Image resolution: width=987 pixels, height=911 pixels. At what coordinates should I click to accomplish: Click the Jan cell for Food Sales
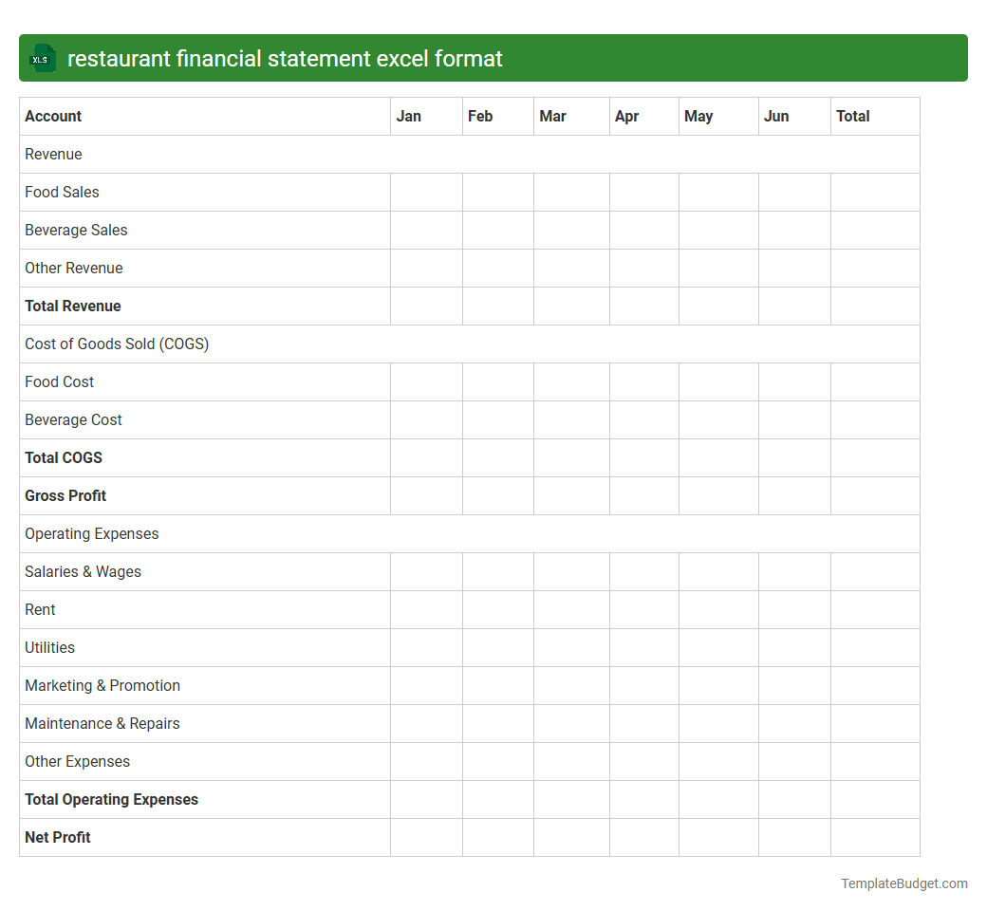(425, 192)
